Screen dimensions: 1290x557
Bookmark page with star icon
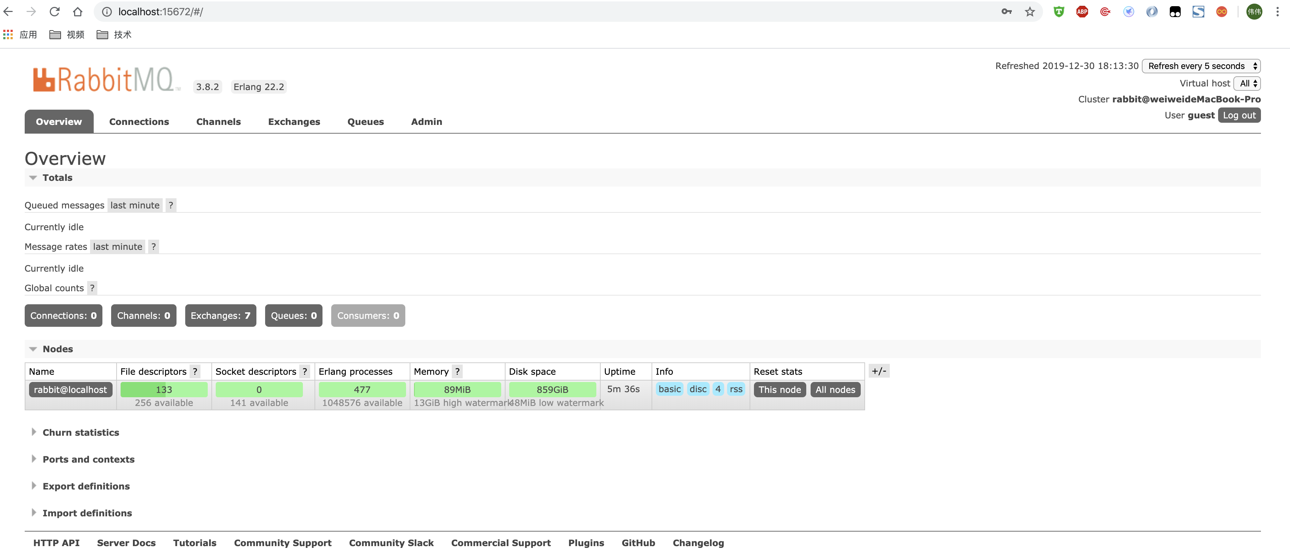pos(1029,12)
